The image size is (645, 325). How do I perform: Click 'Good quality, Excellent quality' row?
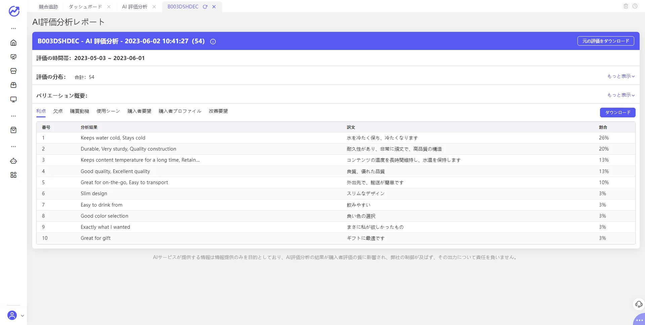click(336, 171)
